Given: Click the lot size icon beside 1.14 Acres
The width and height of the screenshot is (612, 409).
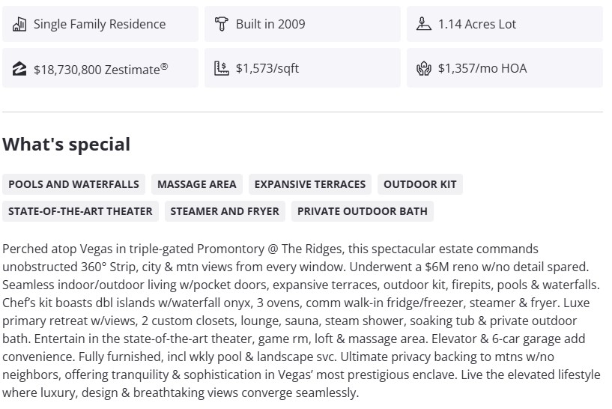Looking at the screenshot, I should 424,24.
